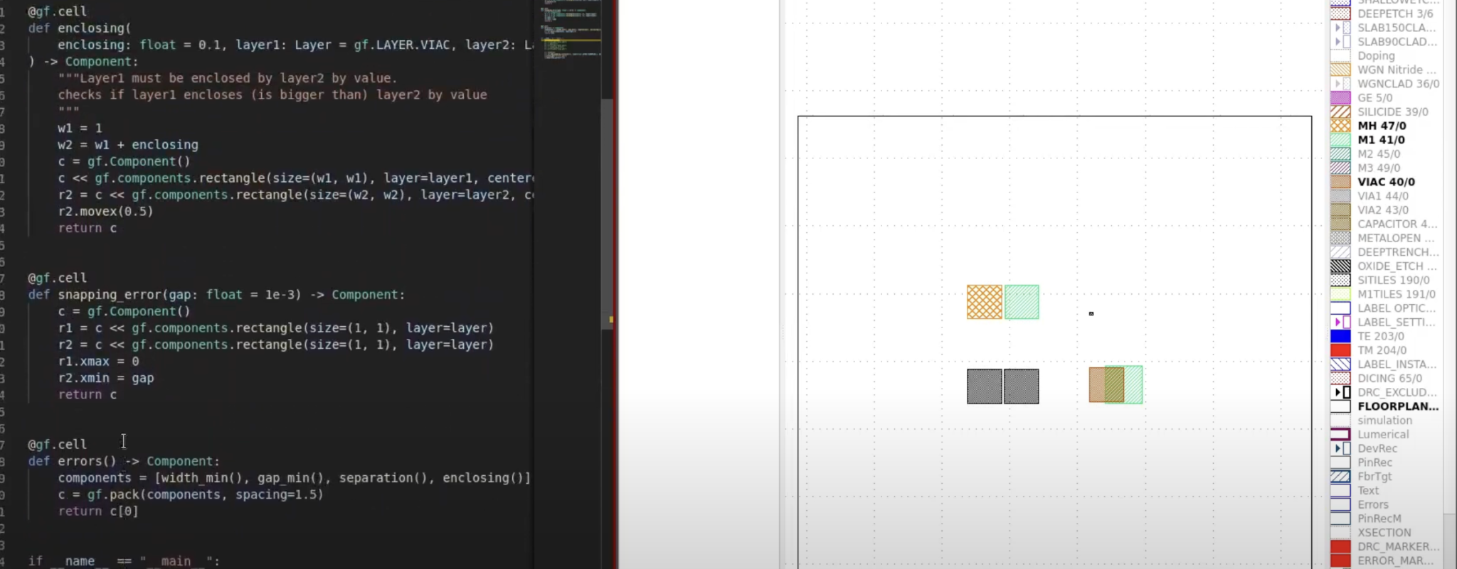Click the orange MH rectangle in the layout
Image resolution: width=1457 pixels, height=569 pixels.
(x=984, y=302)
